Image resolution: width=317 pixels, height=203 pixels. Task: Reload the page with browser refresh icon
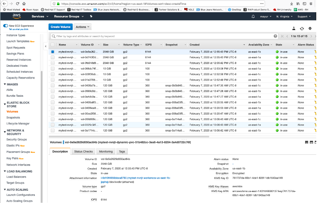click(x=17, y=4)
